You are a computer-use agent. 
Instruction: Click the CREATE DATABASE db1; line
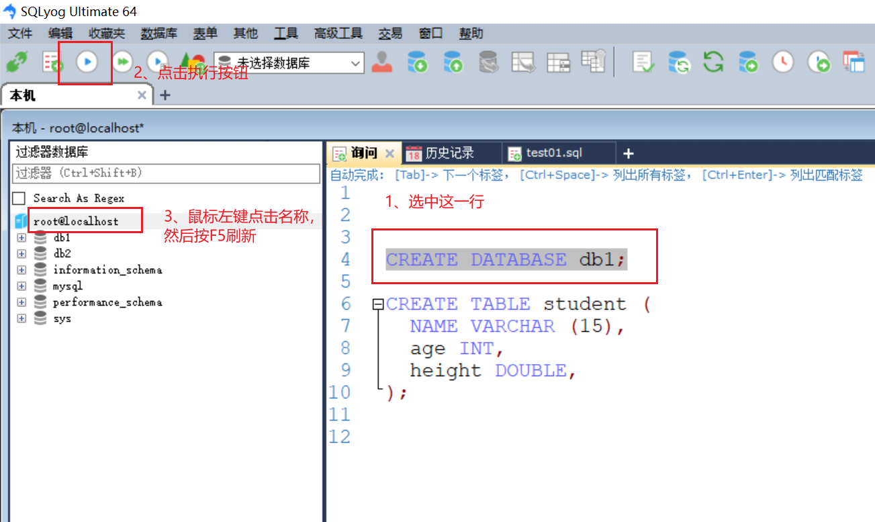506,259
